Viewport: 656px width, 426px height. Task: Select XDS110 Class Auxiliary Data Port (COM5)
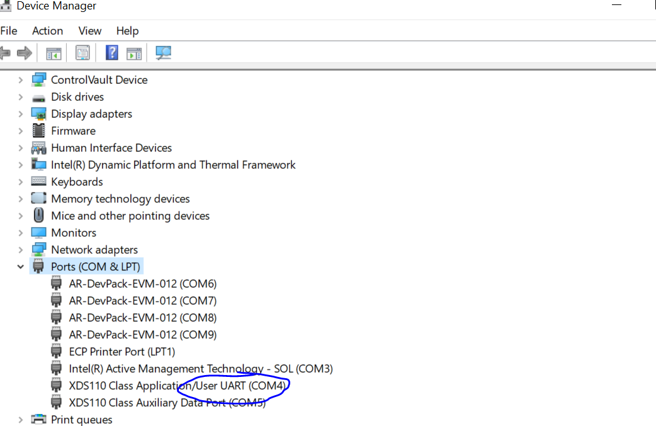pos(167,403)
